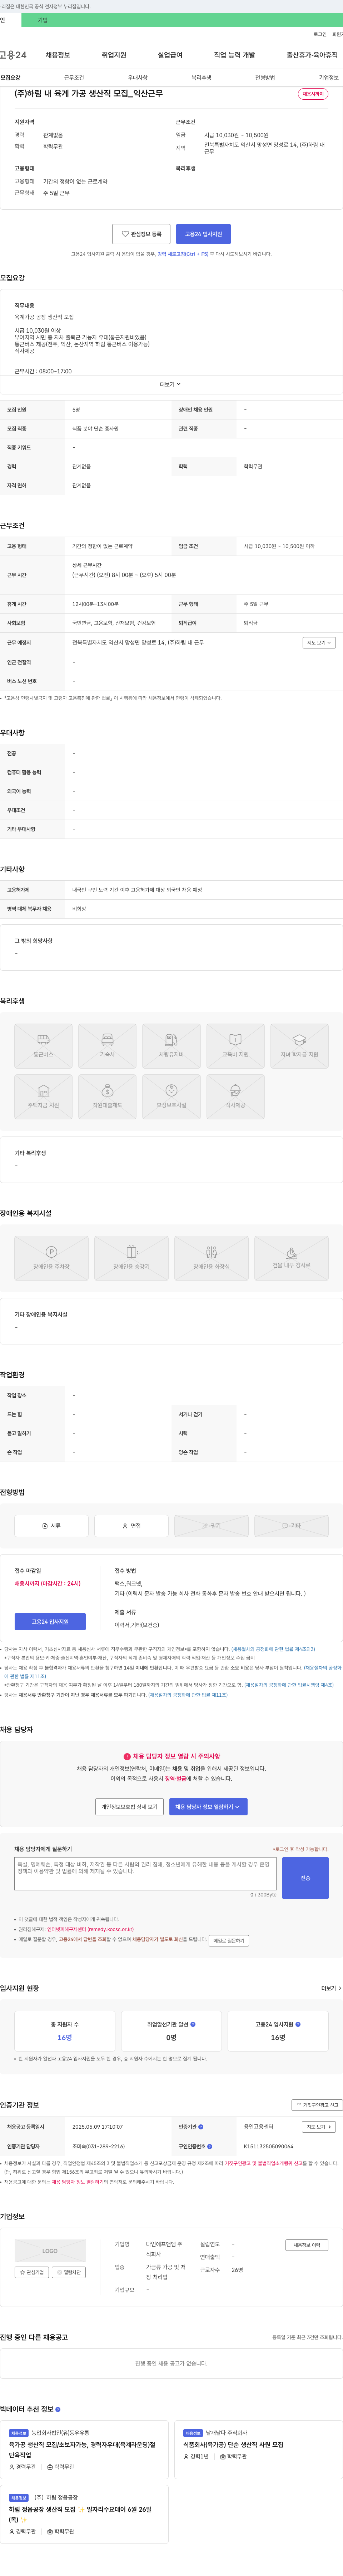
Task: Open the 실업급여 main menu
Action: [x=170, y=55]
